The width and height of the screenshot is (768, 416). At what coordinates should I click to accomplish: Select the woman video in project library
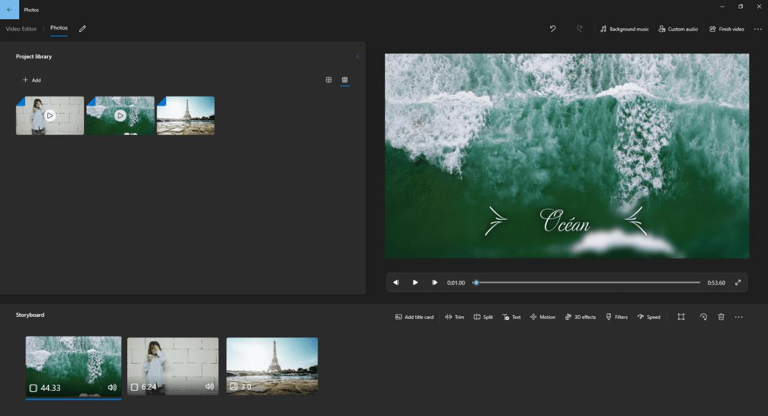coord(50,115)
